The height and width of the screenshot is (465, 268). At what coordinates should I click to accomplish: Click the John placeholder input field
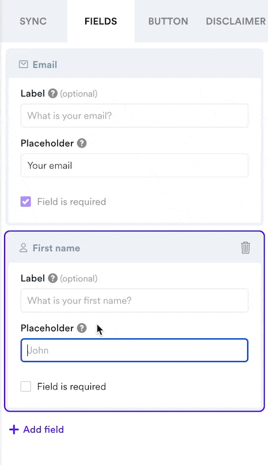[x=135, y=350]
